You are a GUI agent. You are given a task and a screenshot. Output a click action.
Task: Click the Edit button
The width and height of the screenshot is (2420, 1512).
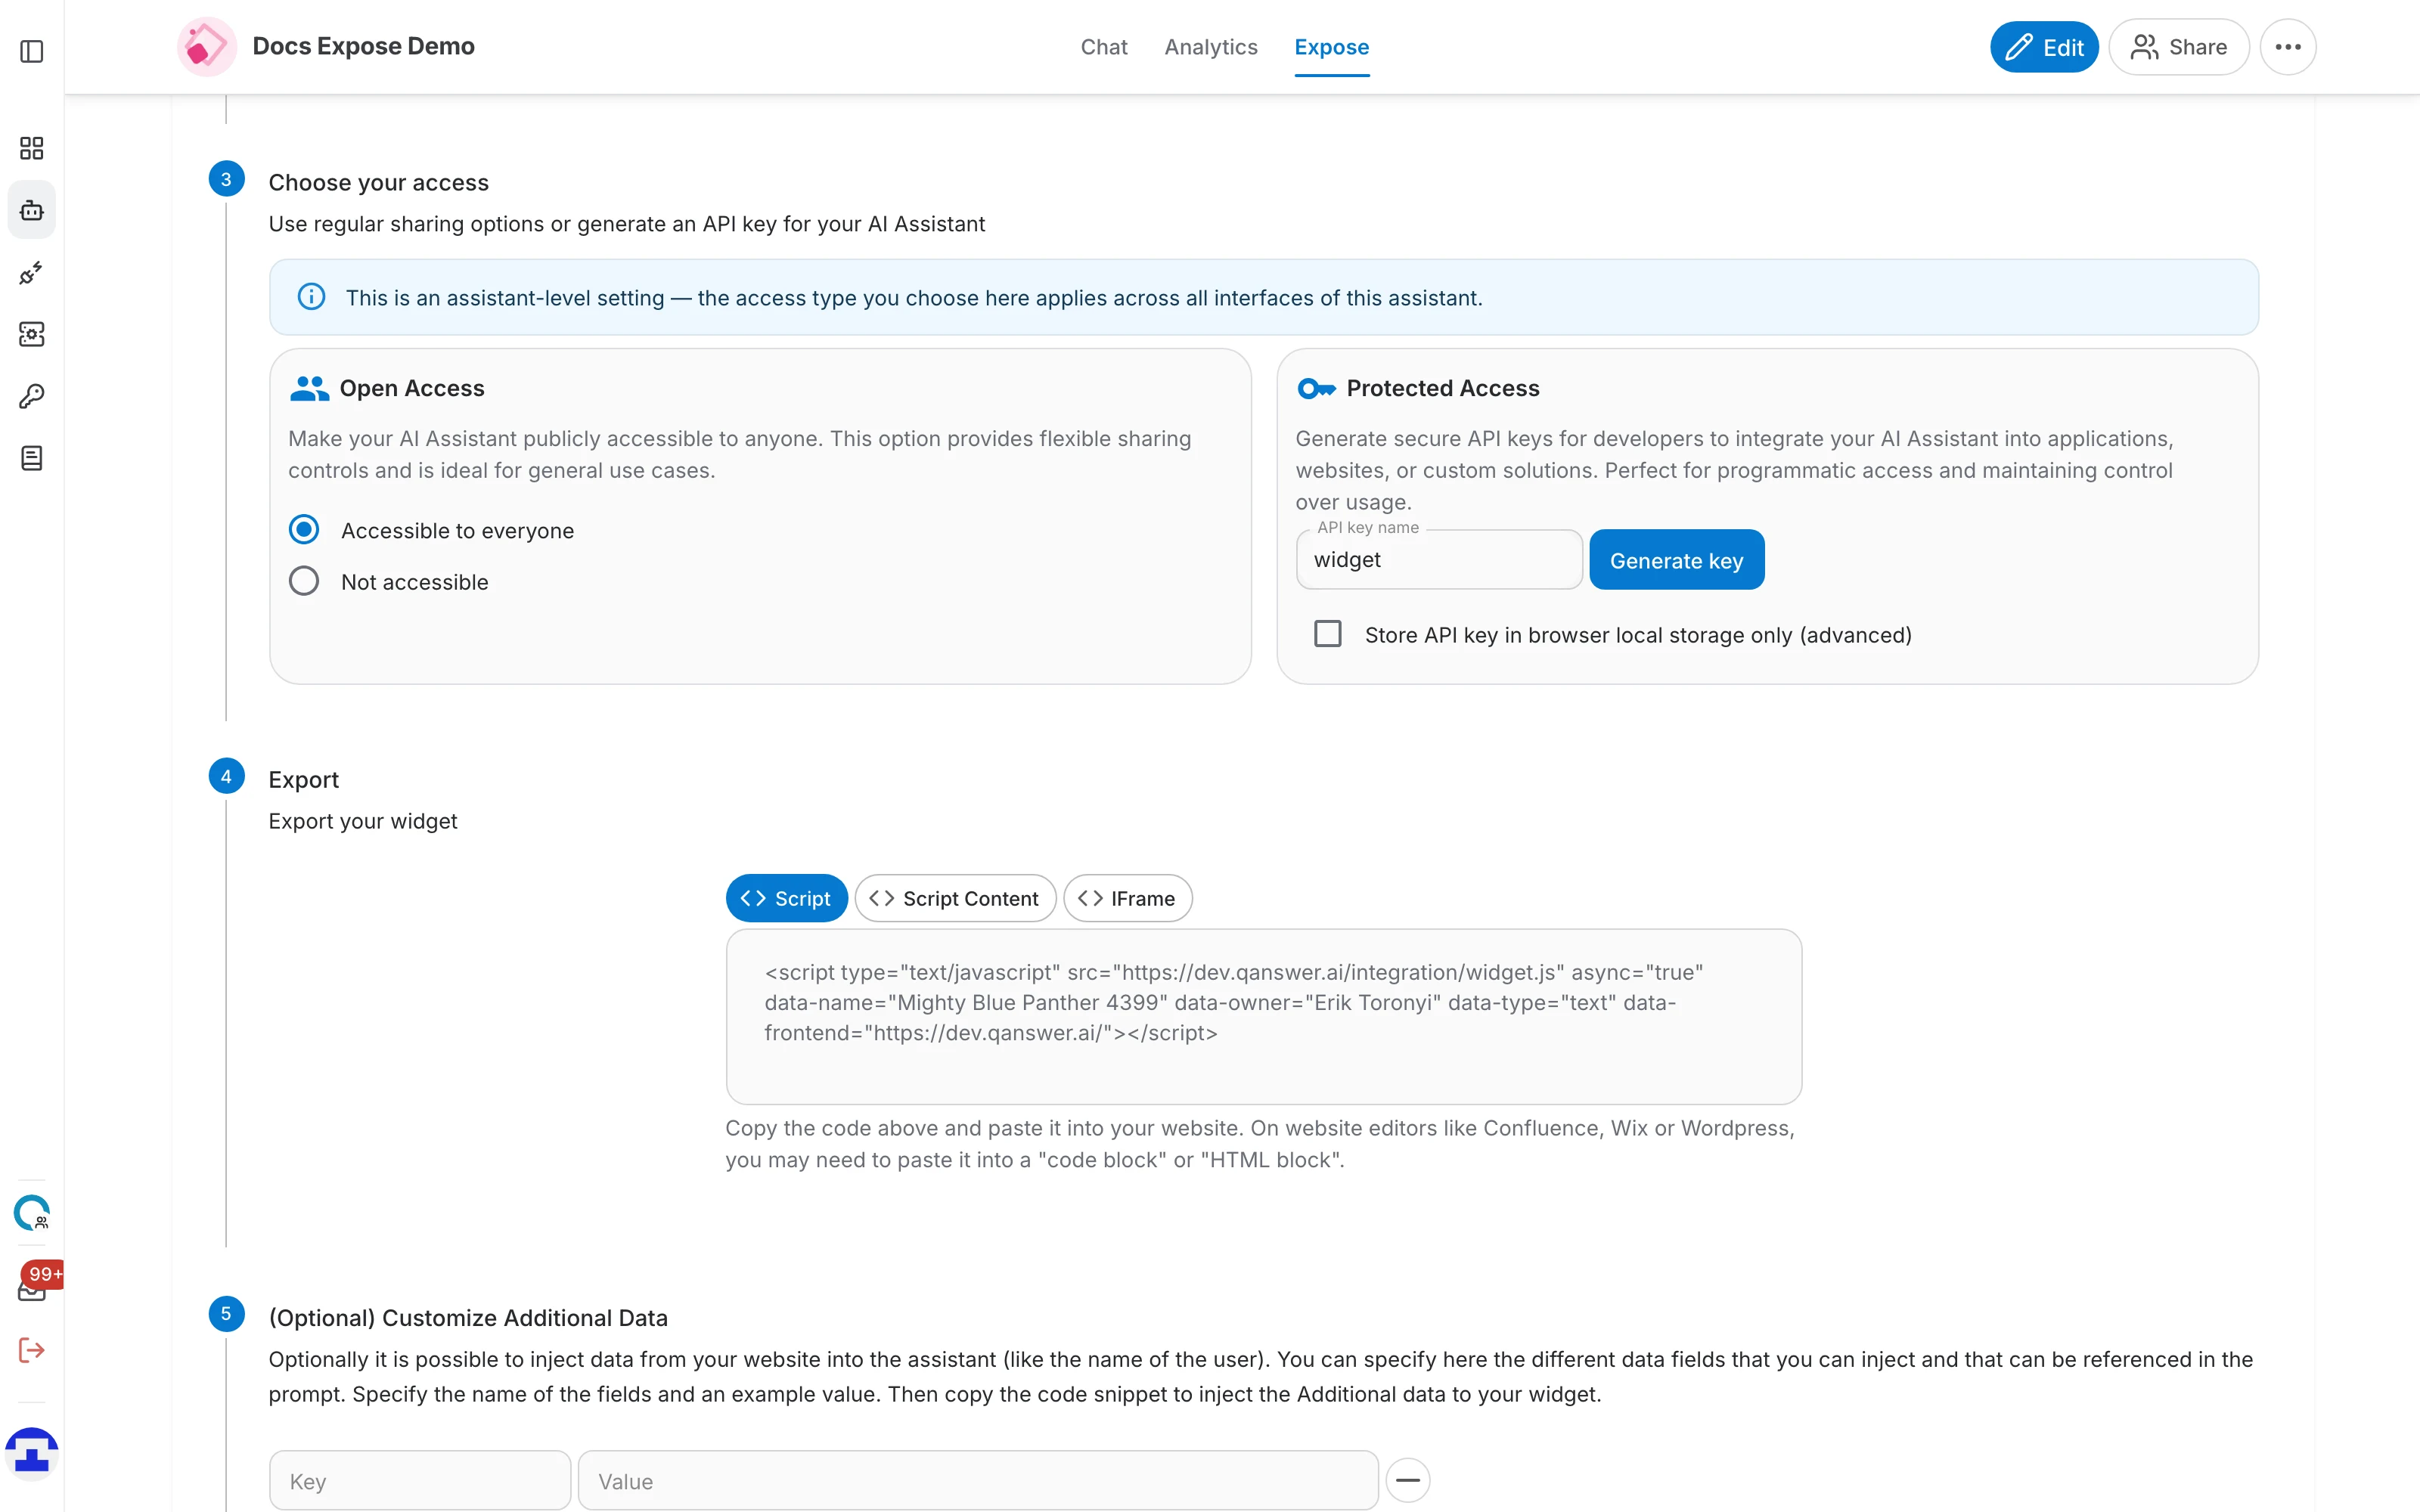pos(2044,47)
